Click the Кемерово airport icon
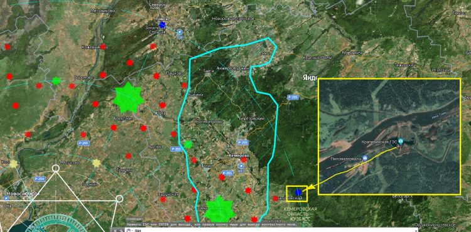This screenshot has width=471, height=232. tap(241, 166)
